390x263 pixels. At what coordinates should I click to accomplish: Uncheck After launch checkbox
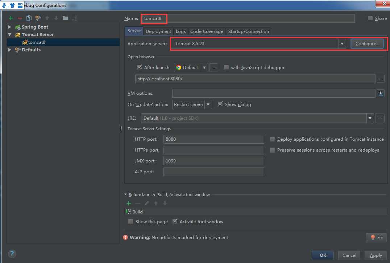pyautogui.click(x=140, y=67)
